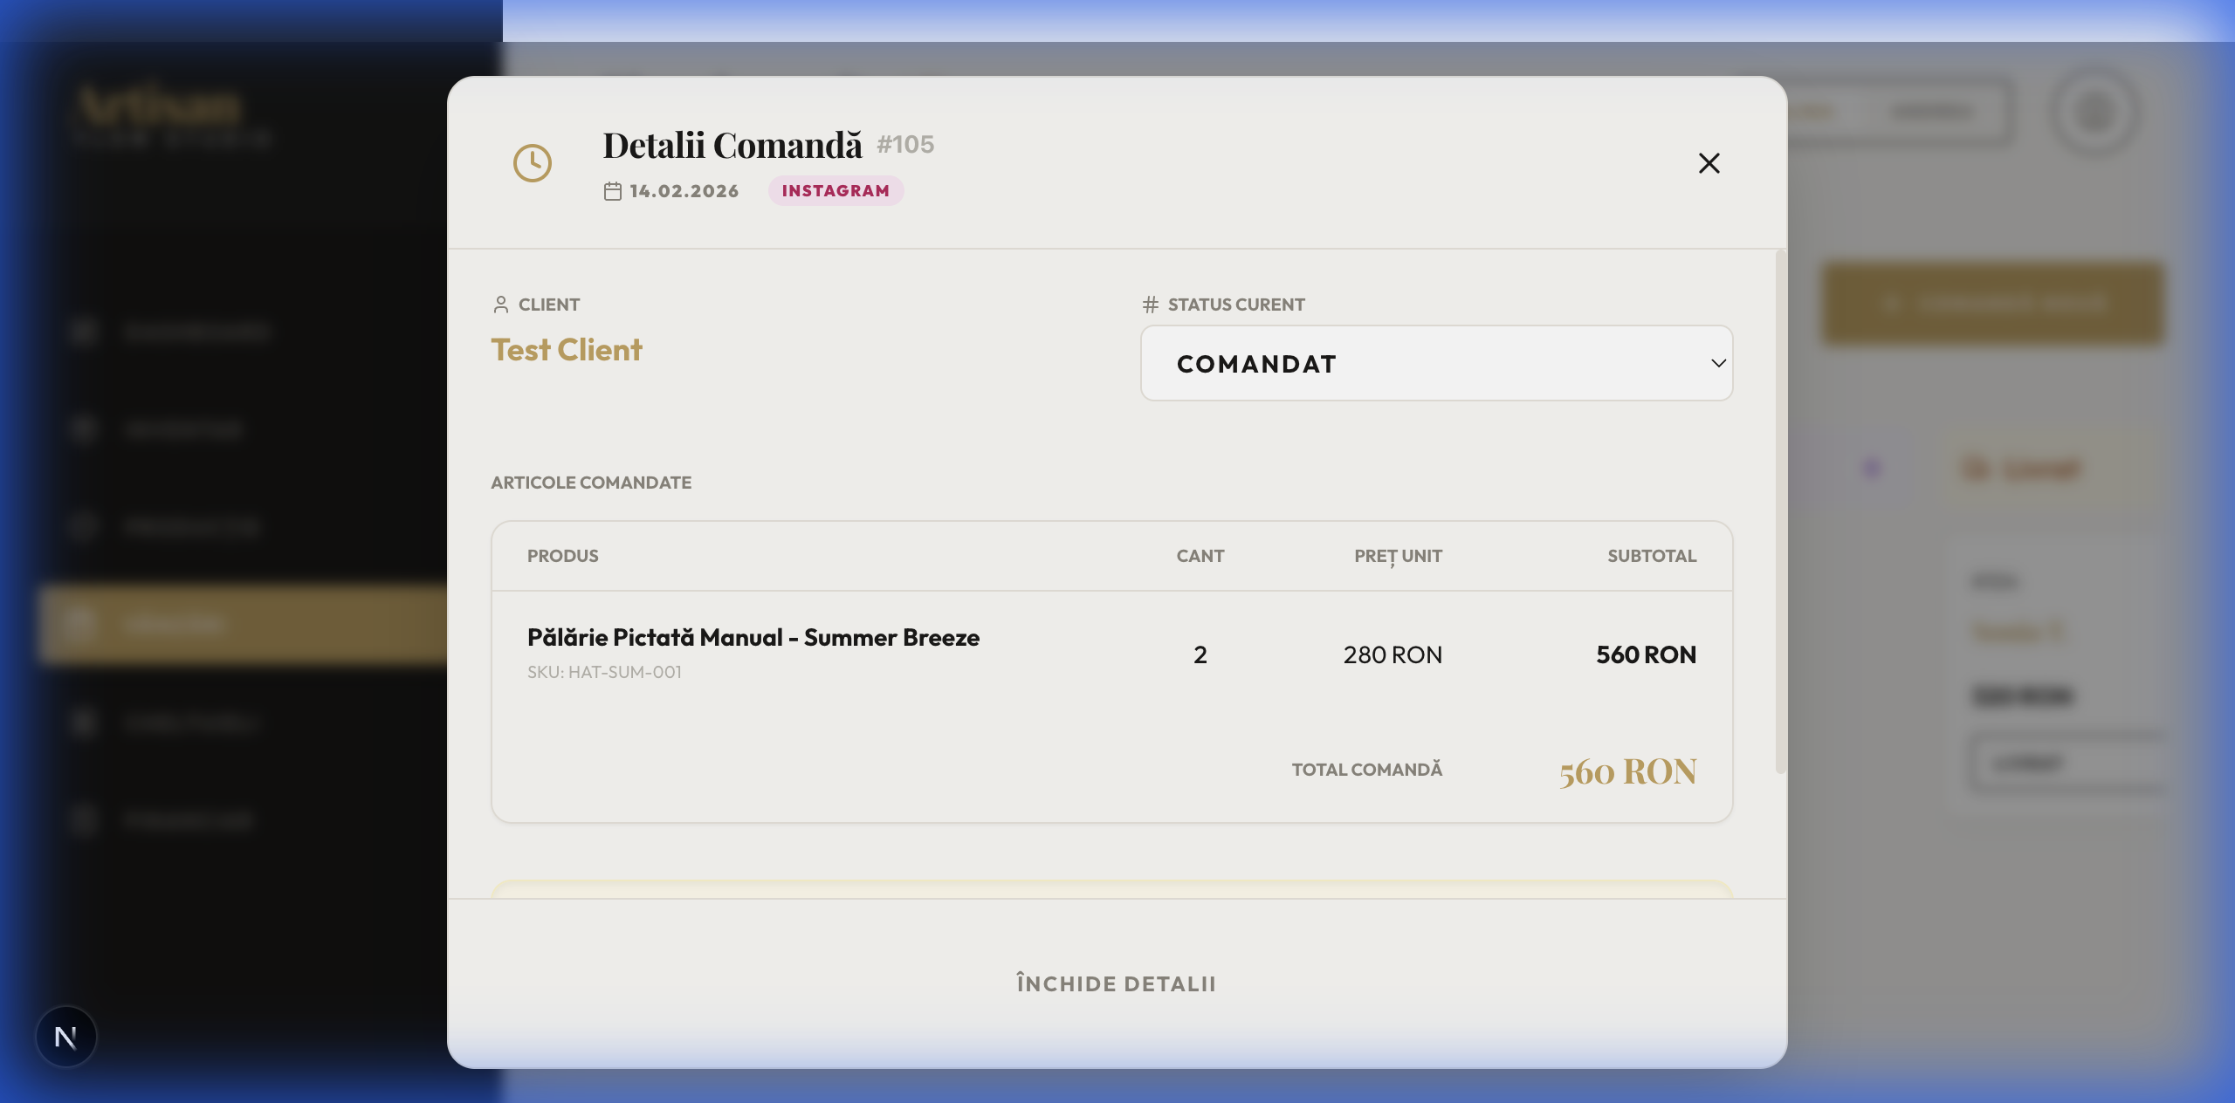Click the clock status icon in header

(532, 163)
